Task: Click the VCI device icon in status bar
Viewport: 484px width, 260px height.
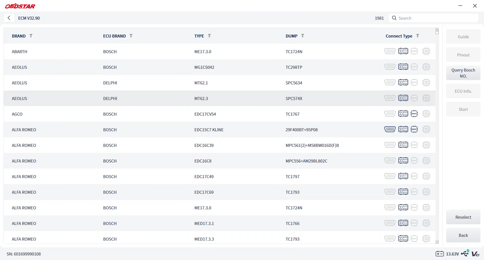Action: coord(475,254)
